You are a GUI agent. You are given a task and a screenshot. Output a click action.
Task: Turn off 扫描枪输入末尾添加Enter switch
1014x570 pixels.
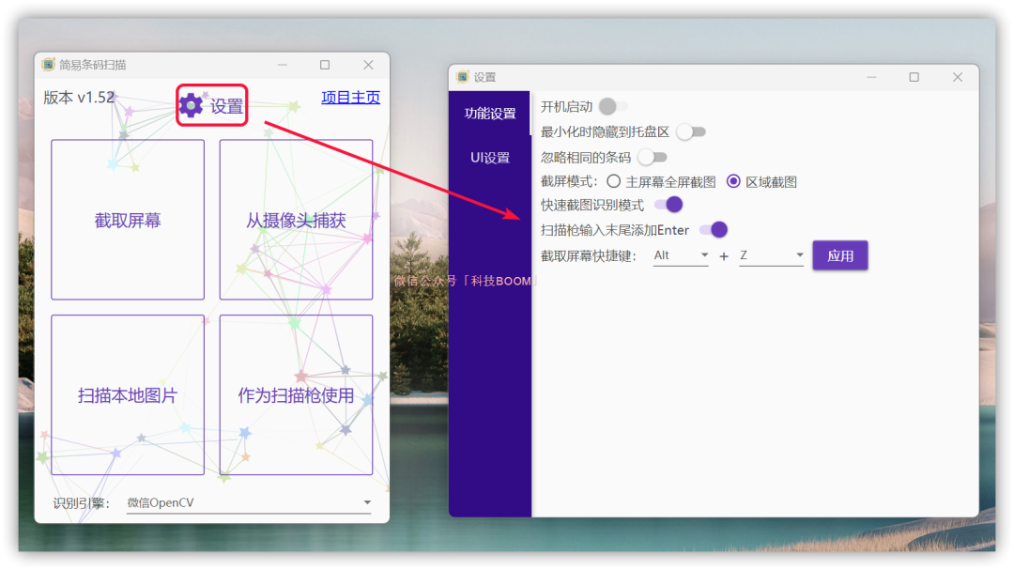[x=714, y=230]
